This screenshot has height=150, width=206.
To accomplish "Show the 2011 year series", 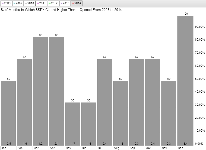I will click(41, 3).
